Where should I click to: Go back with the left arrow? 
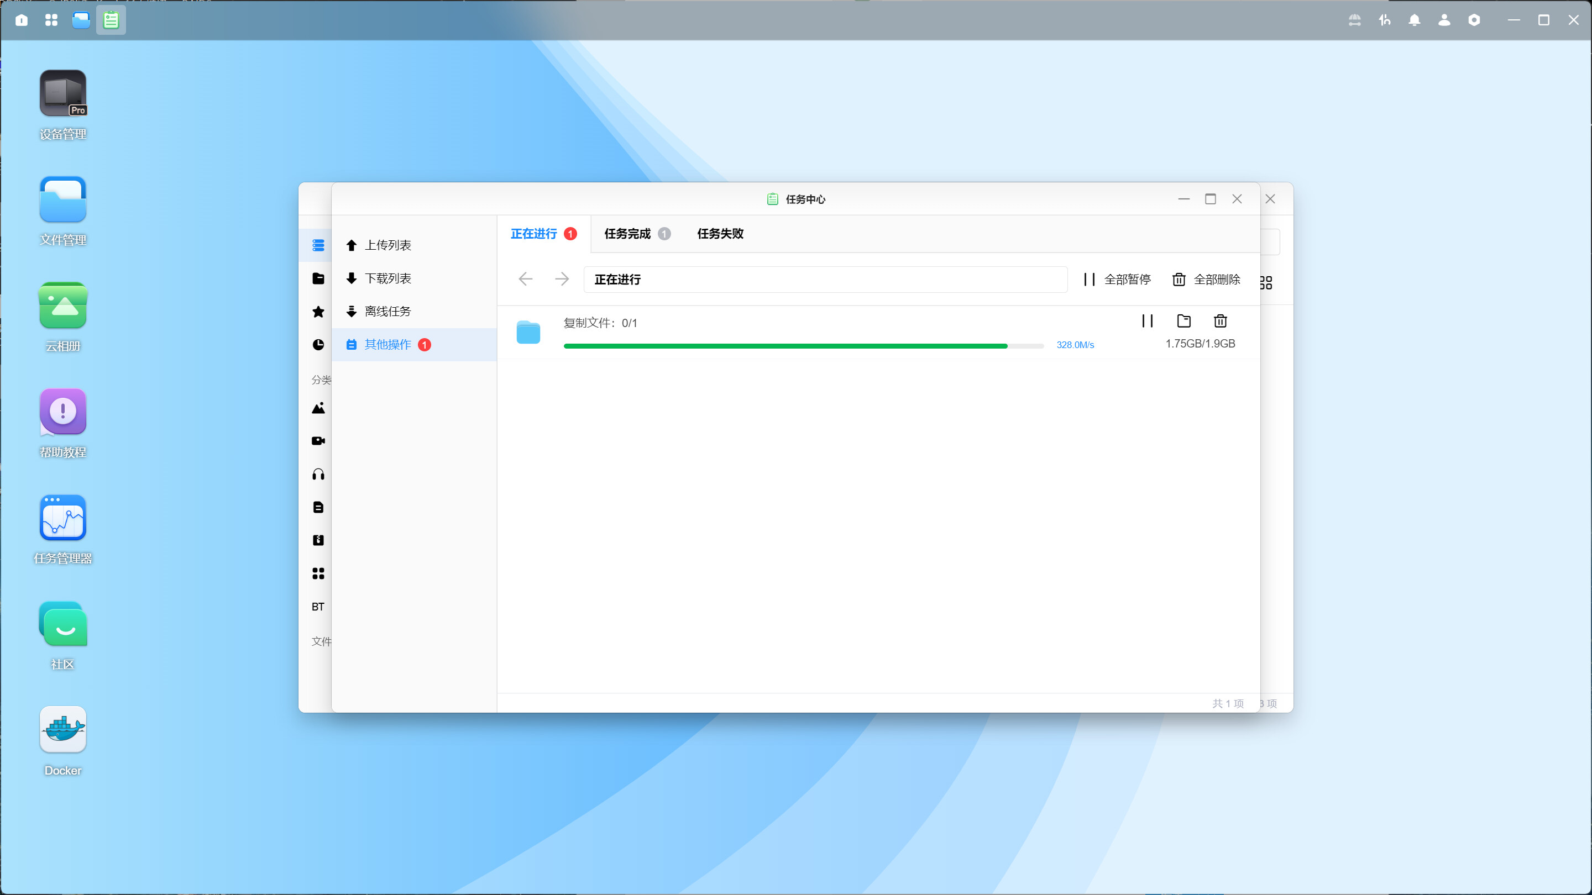(x=525, y=279)
